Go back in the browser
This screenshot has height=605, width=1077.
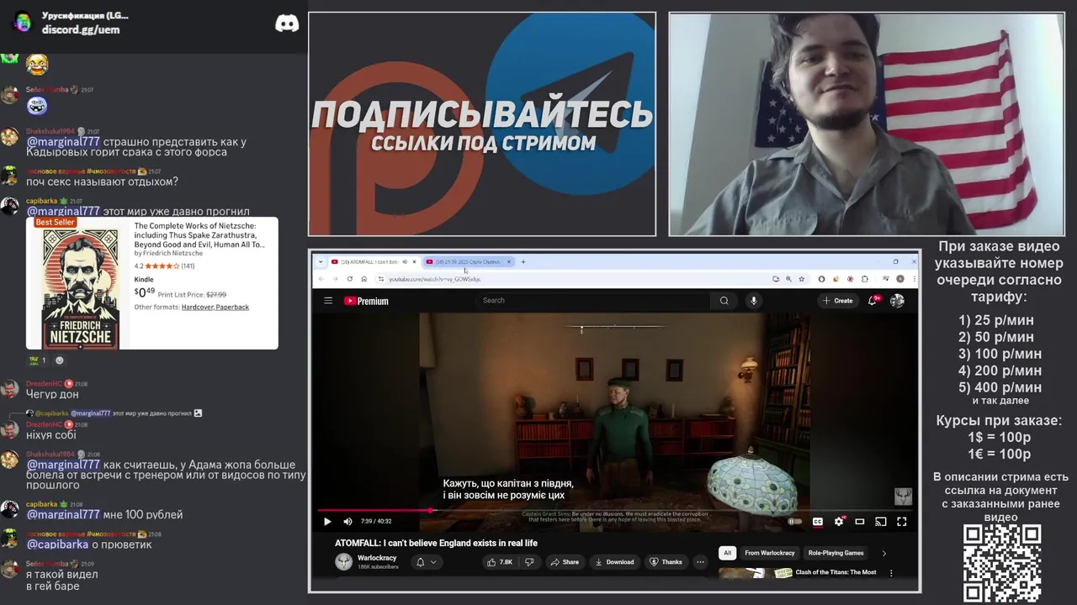tap(321, 278)
